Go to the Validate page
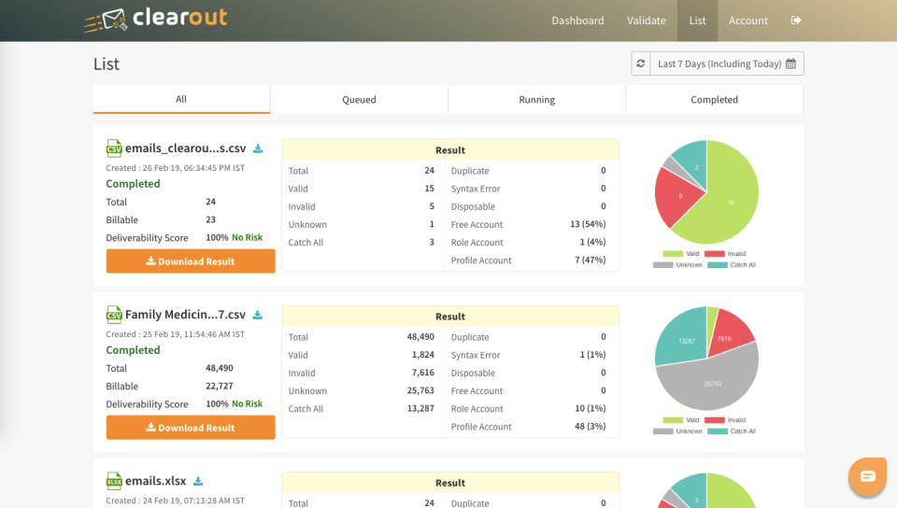Viewport: 897px width, 508px height. click(647, 21)
